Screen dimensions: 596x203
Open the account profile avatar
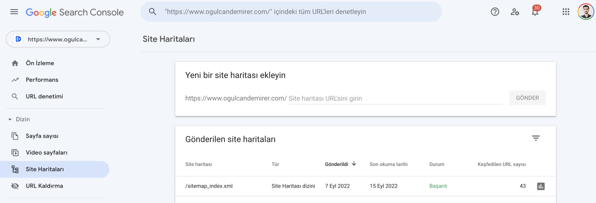tap(586, 12)
